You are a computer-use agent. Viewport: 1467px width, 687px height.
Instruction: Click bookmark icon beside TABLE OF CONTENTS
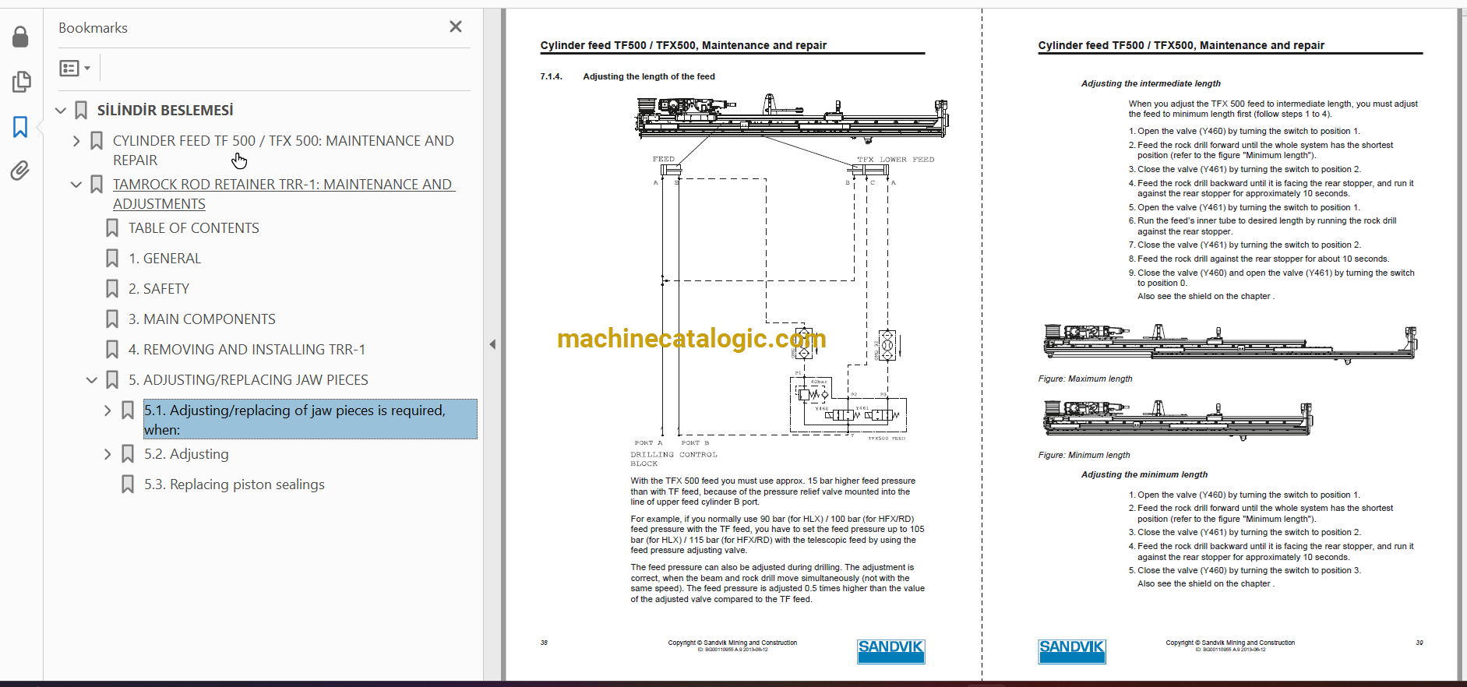112,228
